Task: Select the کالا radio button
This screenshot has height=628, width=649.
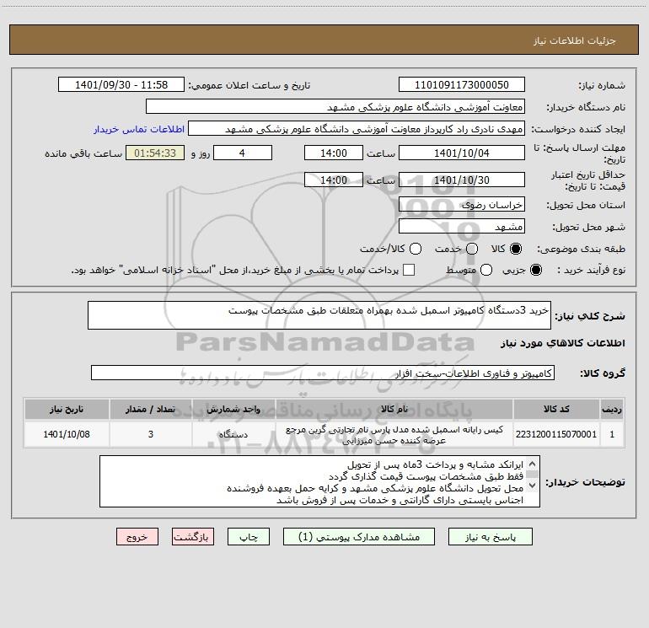Action: [x=516, y=249]
